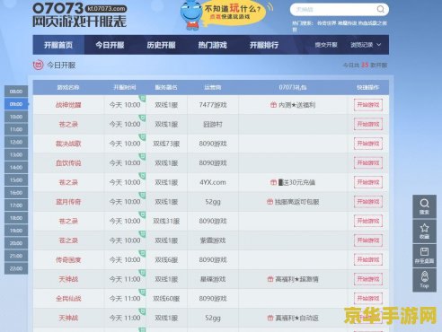Open the 全民仙战 game name link
The width and height of the screenshot is (442, 332).
68,298
